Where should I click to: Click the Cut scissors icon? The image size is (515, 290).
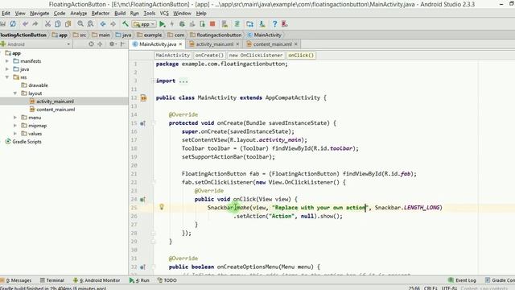coord(47,24)
